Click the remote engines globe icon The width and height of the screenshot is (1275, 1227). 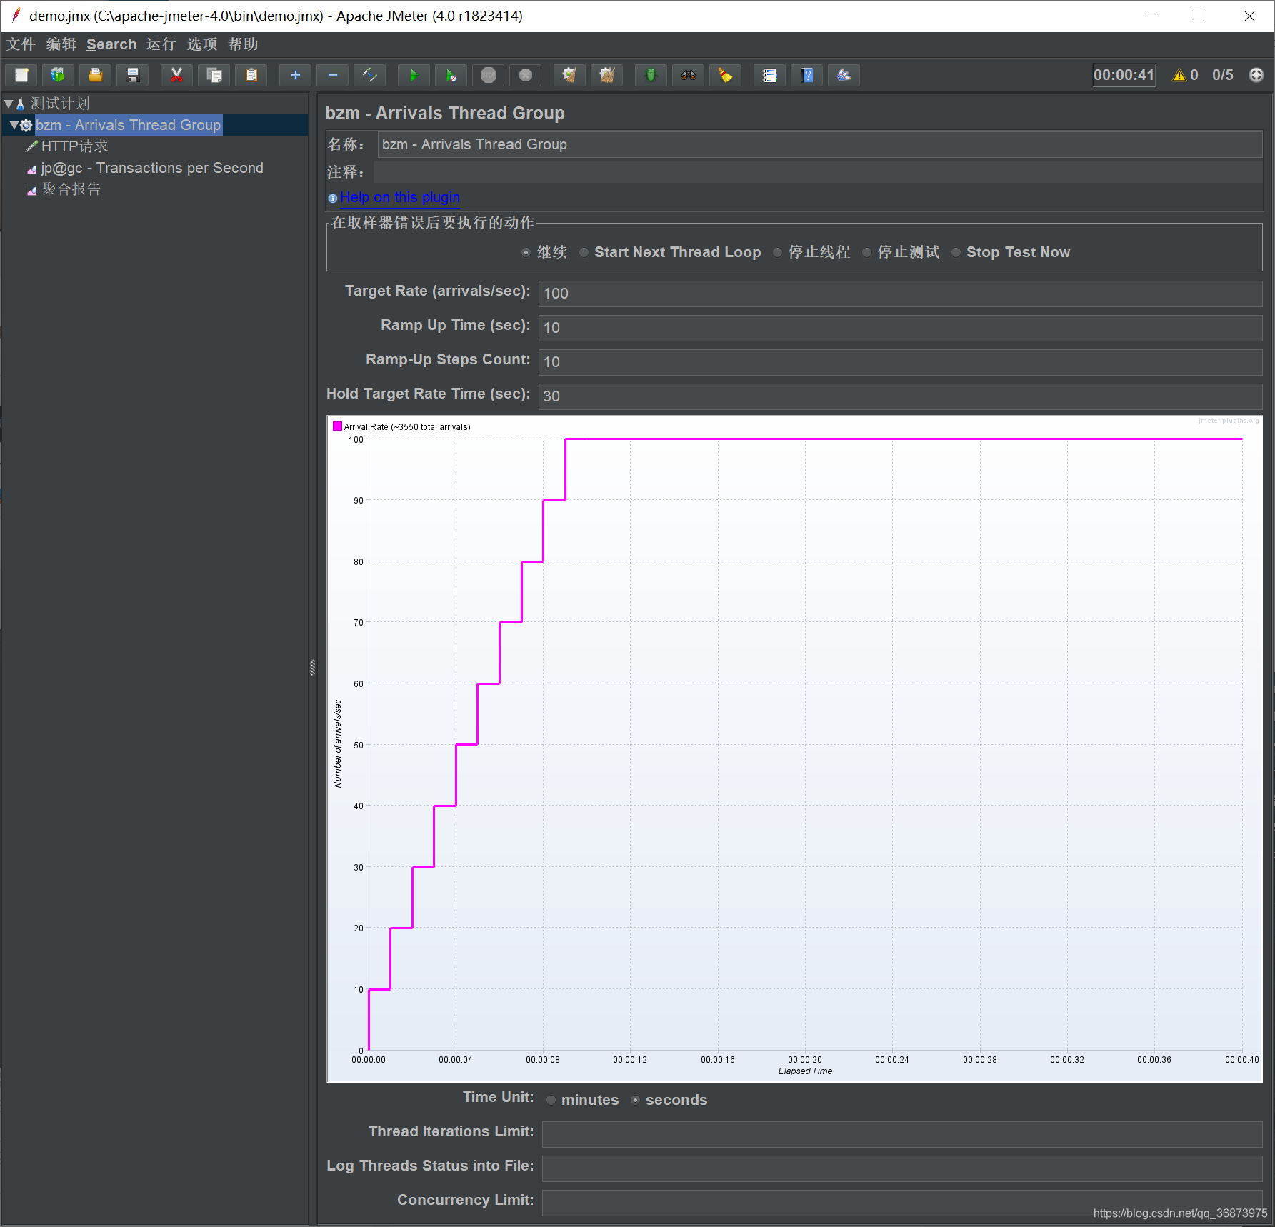1256,75
